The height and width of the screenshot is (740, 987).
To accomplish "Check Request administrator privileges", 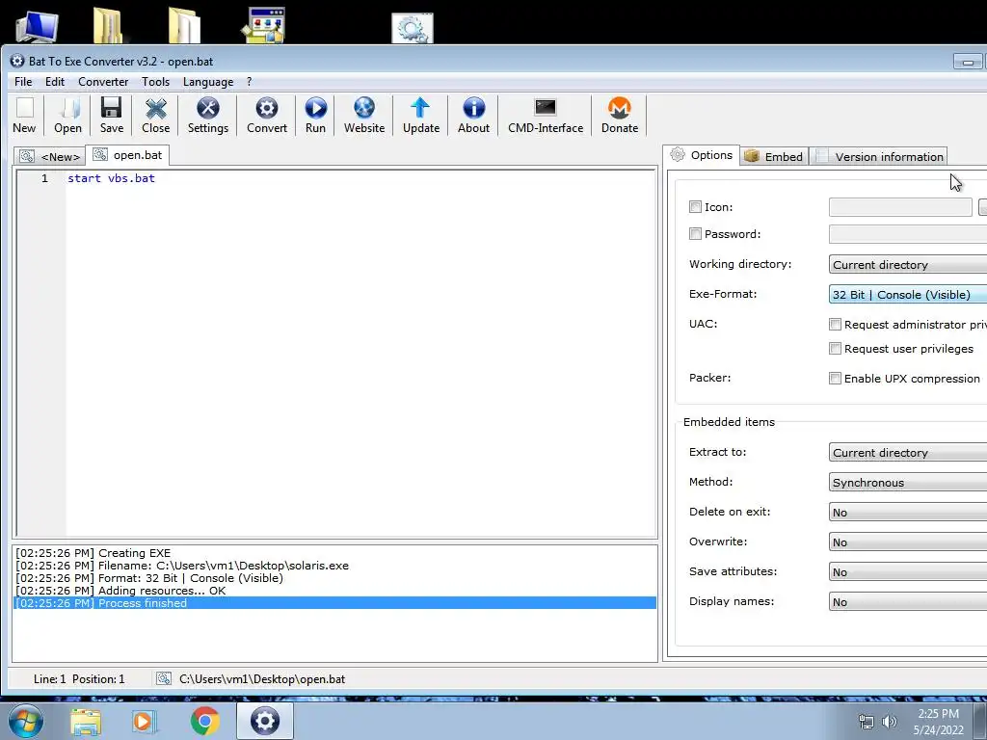I will 835,325.
